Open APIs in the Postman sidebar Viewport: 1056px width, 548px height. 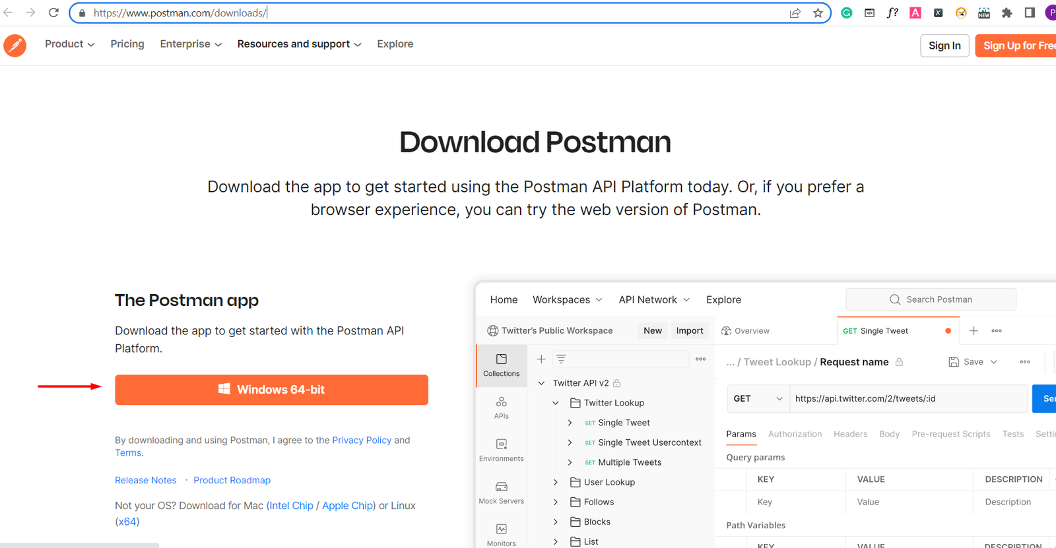pos(501,408)
